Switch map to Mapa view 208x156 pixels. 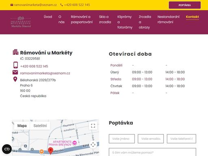[22, 126]
